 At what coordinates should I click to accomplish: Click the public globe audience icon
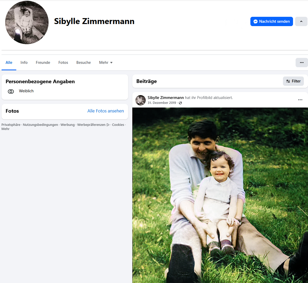click(180, 103)
